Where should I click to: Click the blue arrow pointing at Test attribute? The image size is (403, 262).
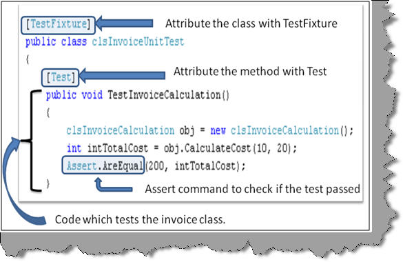pyautogui.click(x=122, y=75)
